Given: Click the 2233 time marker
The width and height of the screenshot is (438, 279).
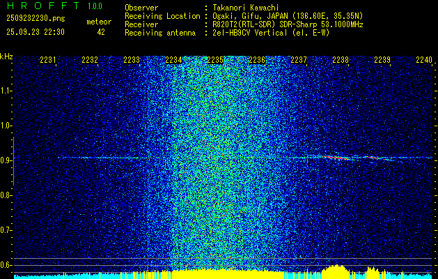Looking at the screenshot, I should click(132, 60).
